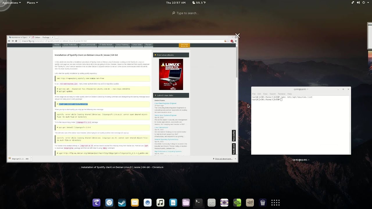Click the back arrow in Chromium
The width and height of the screenshot is (372, 209).
coord(9,41)
